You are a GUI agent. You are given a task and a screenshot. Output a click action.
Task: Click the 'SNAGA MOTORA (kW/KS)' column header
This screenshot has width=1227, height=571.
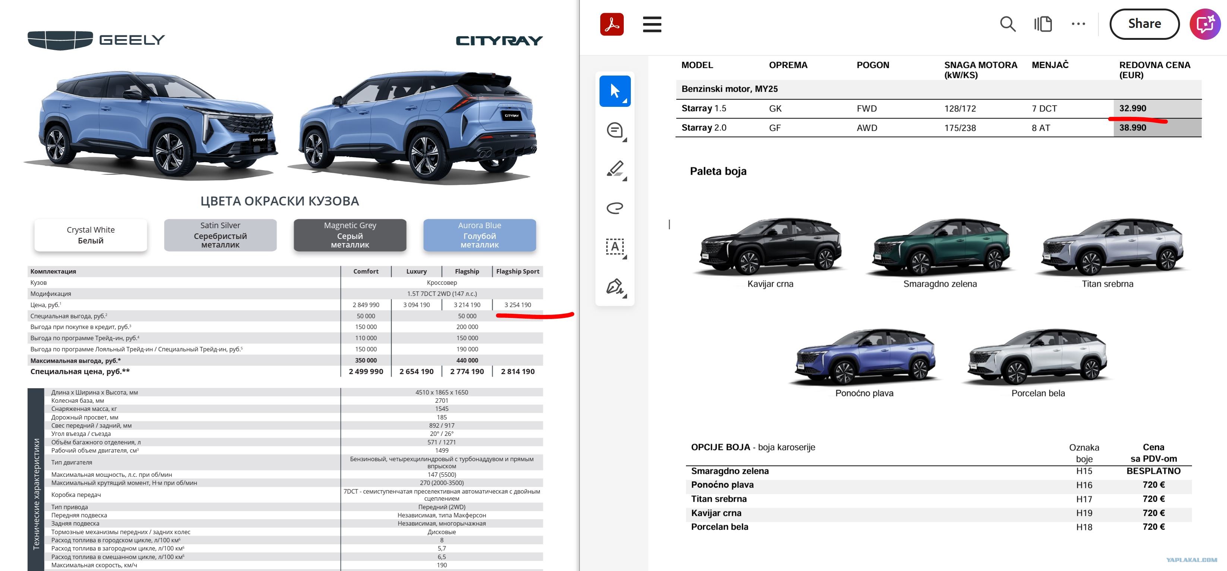(980, 70)
